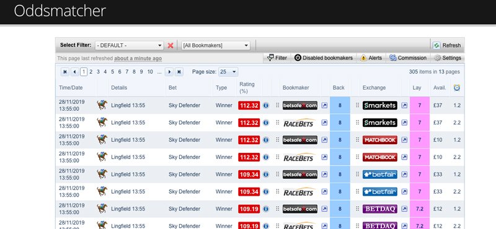
Task: Click the info icon in the RaceBets/betfair row
Action: [x=266, y=191]
